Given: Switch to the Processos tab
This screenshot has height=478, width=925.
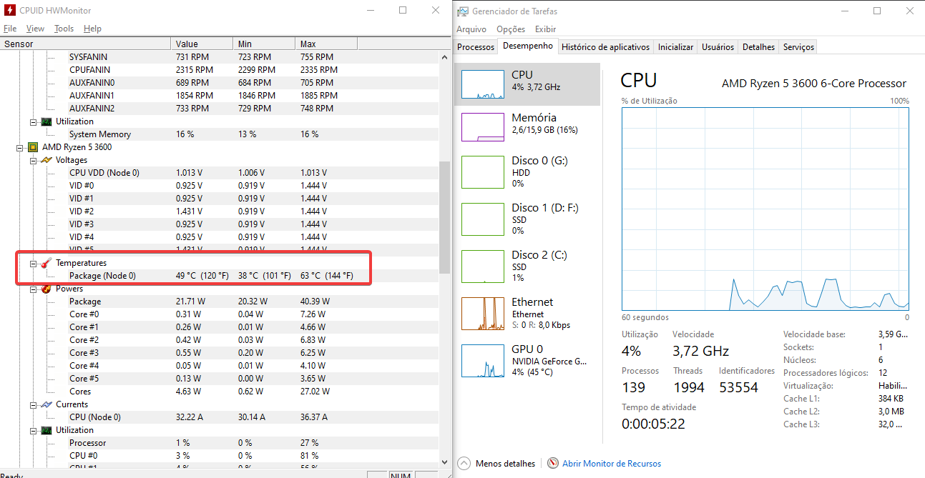Looking at the screenshot, I should (476, 47).
